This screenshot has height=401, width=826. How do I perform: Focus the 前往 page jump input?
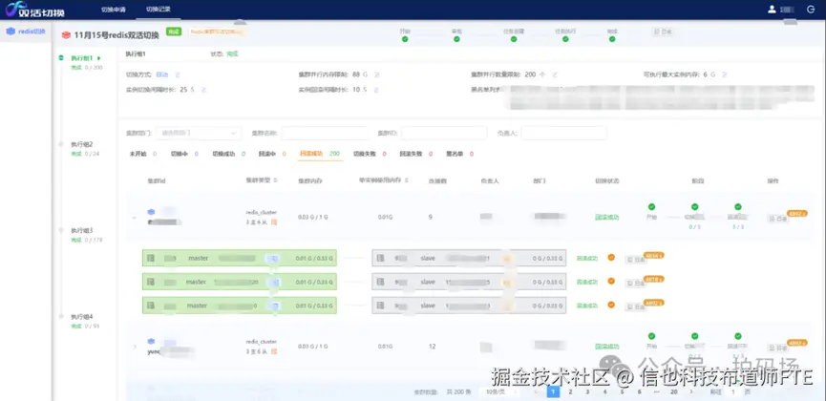pos(732,392)
